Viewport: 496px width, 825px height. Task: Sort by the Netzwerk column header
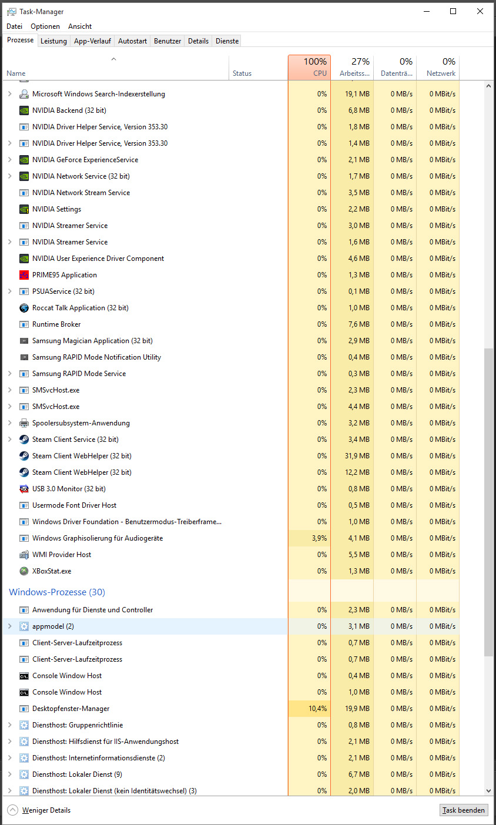[438, 68]
